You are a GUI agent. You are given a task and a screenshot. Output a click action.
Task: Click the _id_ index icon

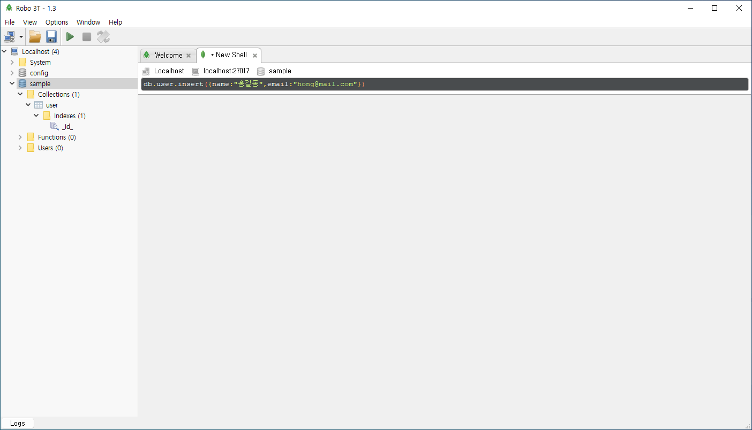coord(55,126)
